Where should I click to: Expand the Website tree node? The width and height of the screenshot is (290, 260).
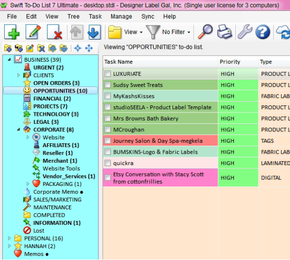pos(28,137)
